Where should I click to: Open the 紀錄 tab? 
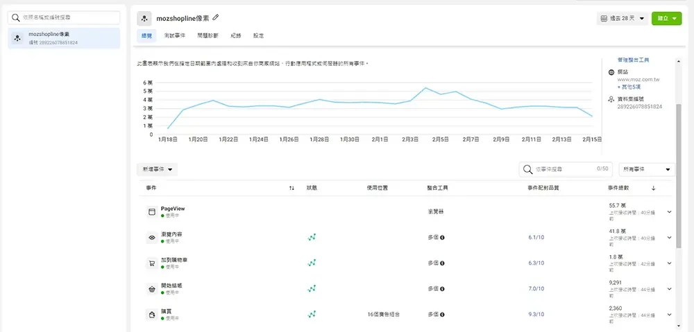point(235,36)
